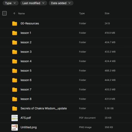Click the 29 KB size value
Viewport: 132px width, 132px height.
point(108,118)
